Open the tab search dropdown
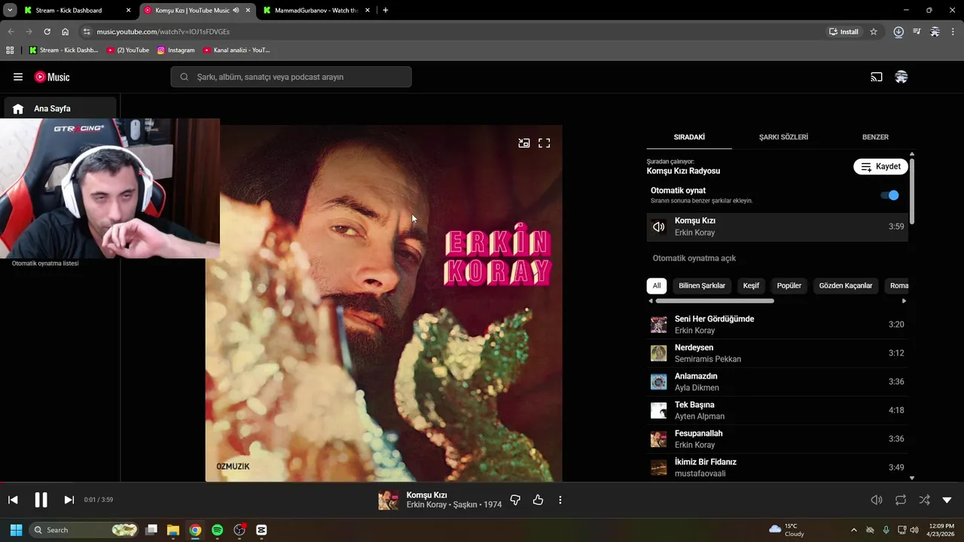 [x=10, y=11]
